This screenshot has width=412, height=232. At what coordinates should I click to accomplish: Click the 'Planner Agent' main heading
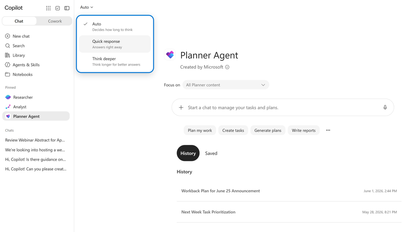pyautogui.click(x=209, y=55)
